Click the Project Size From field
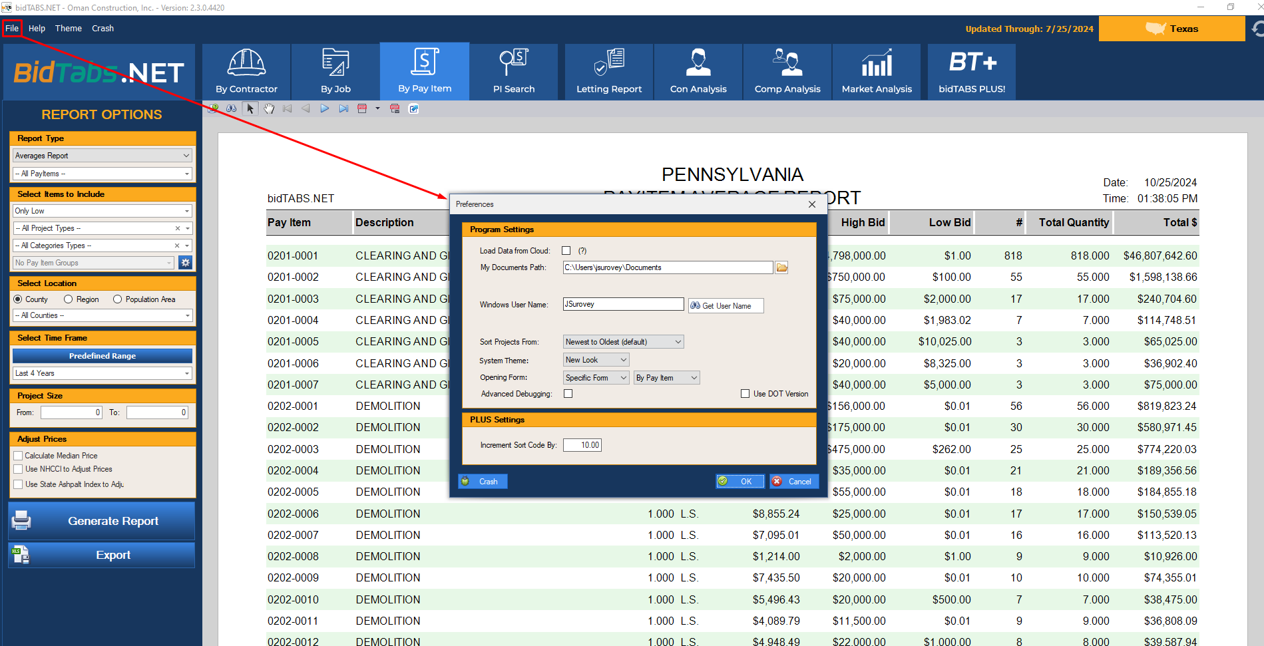The width and height of the screenshot is (1264, 646). (x=71, y=412)
